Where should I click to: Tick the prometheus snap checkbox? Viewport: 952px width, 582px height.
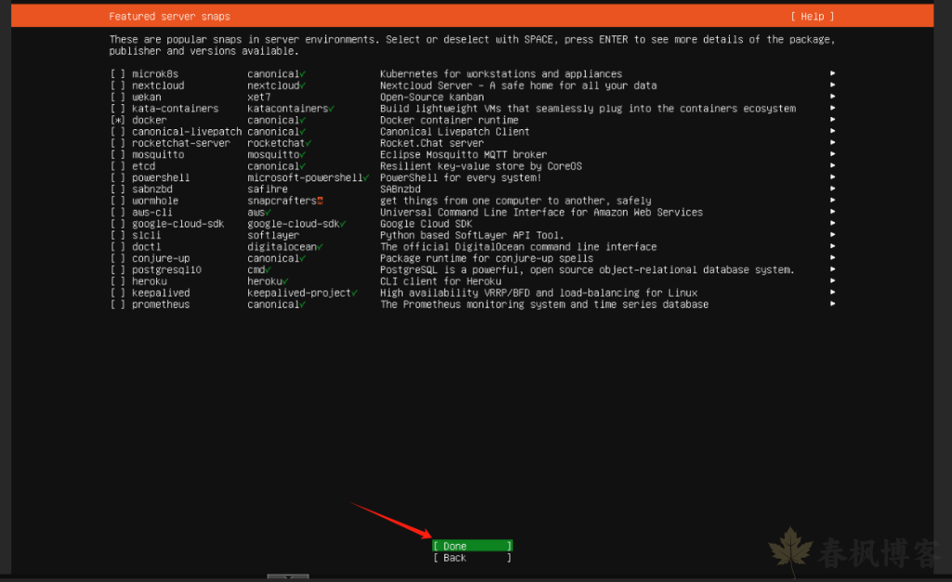pyautogui.click(x=117, y=305)
